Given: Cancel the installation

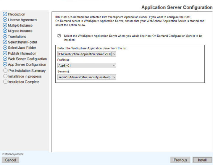Looking at the screenshot, I should pyautogui.click(x=11, y=160).
